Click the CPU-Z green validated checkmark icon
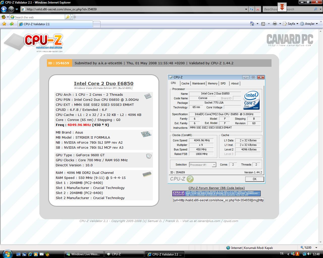 pos(190,179)
